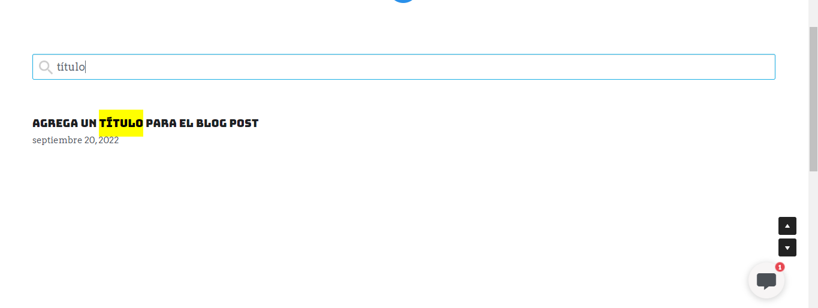Click the round chat button background circle
Viewport: 818px width, 308px height.
click(766, 280)
